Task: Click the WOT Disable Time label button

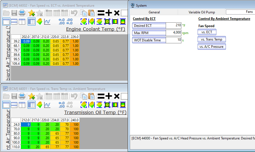Action: (x=149, y=40)
